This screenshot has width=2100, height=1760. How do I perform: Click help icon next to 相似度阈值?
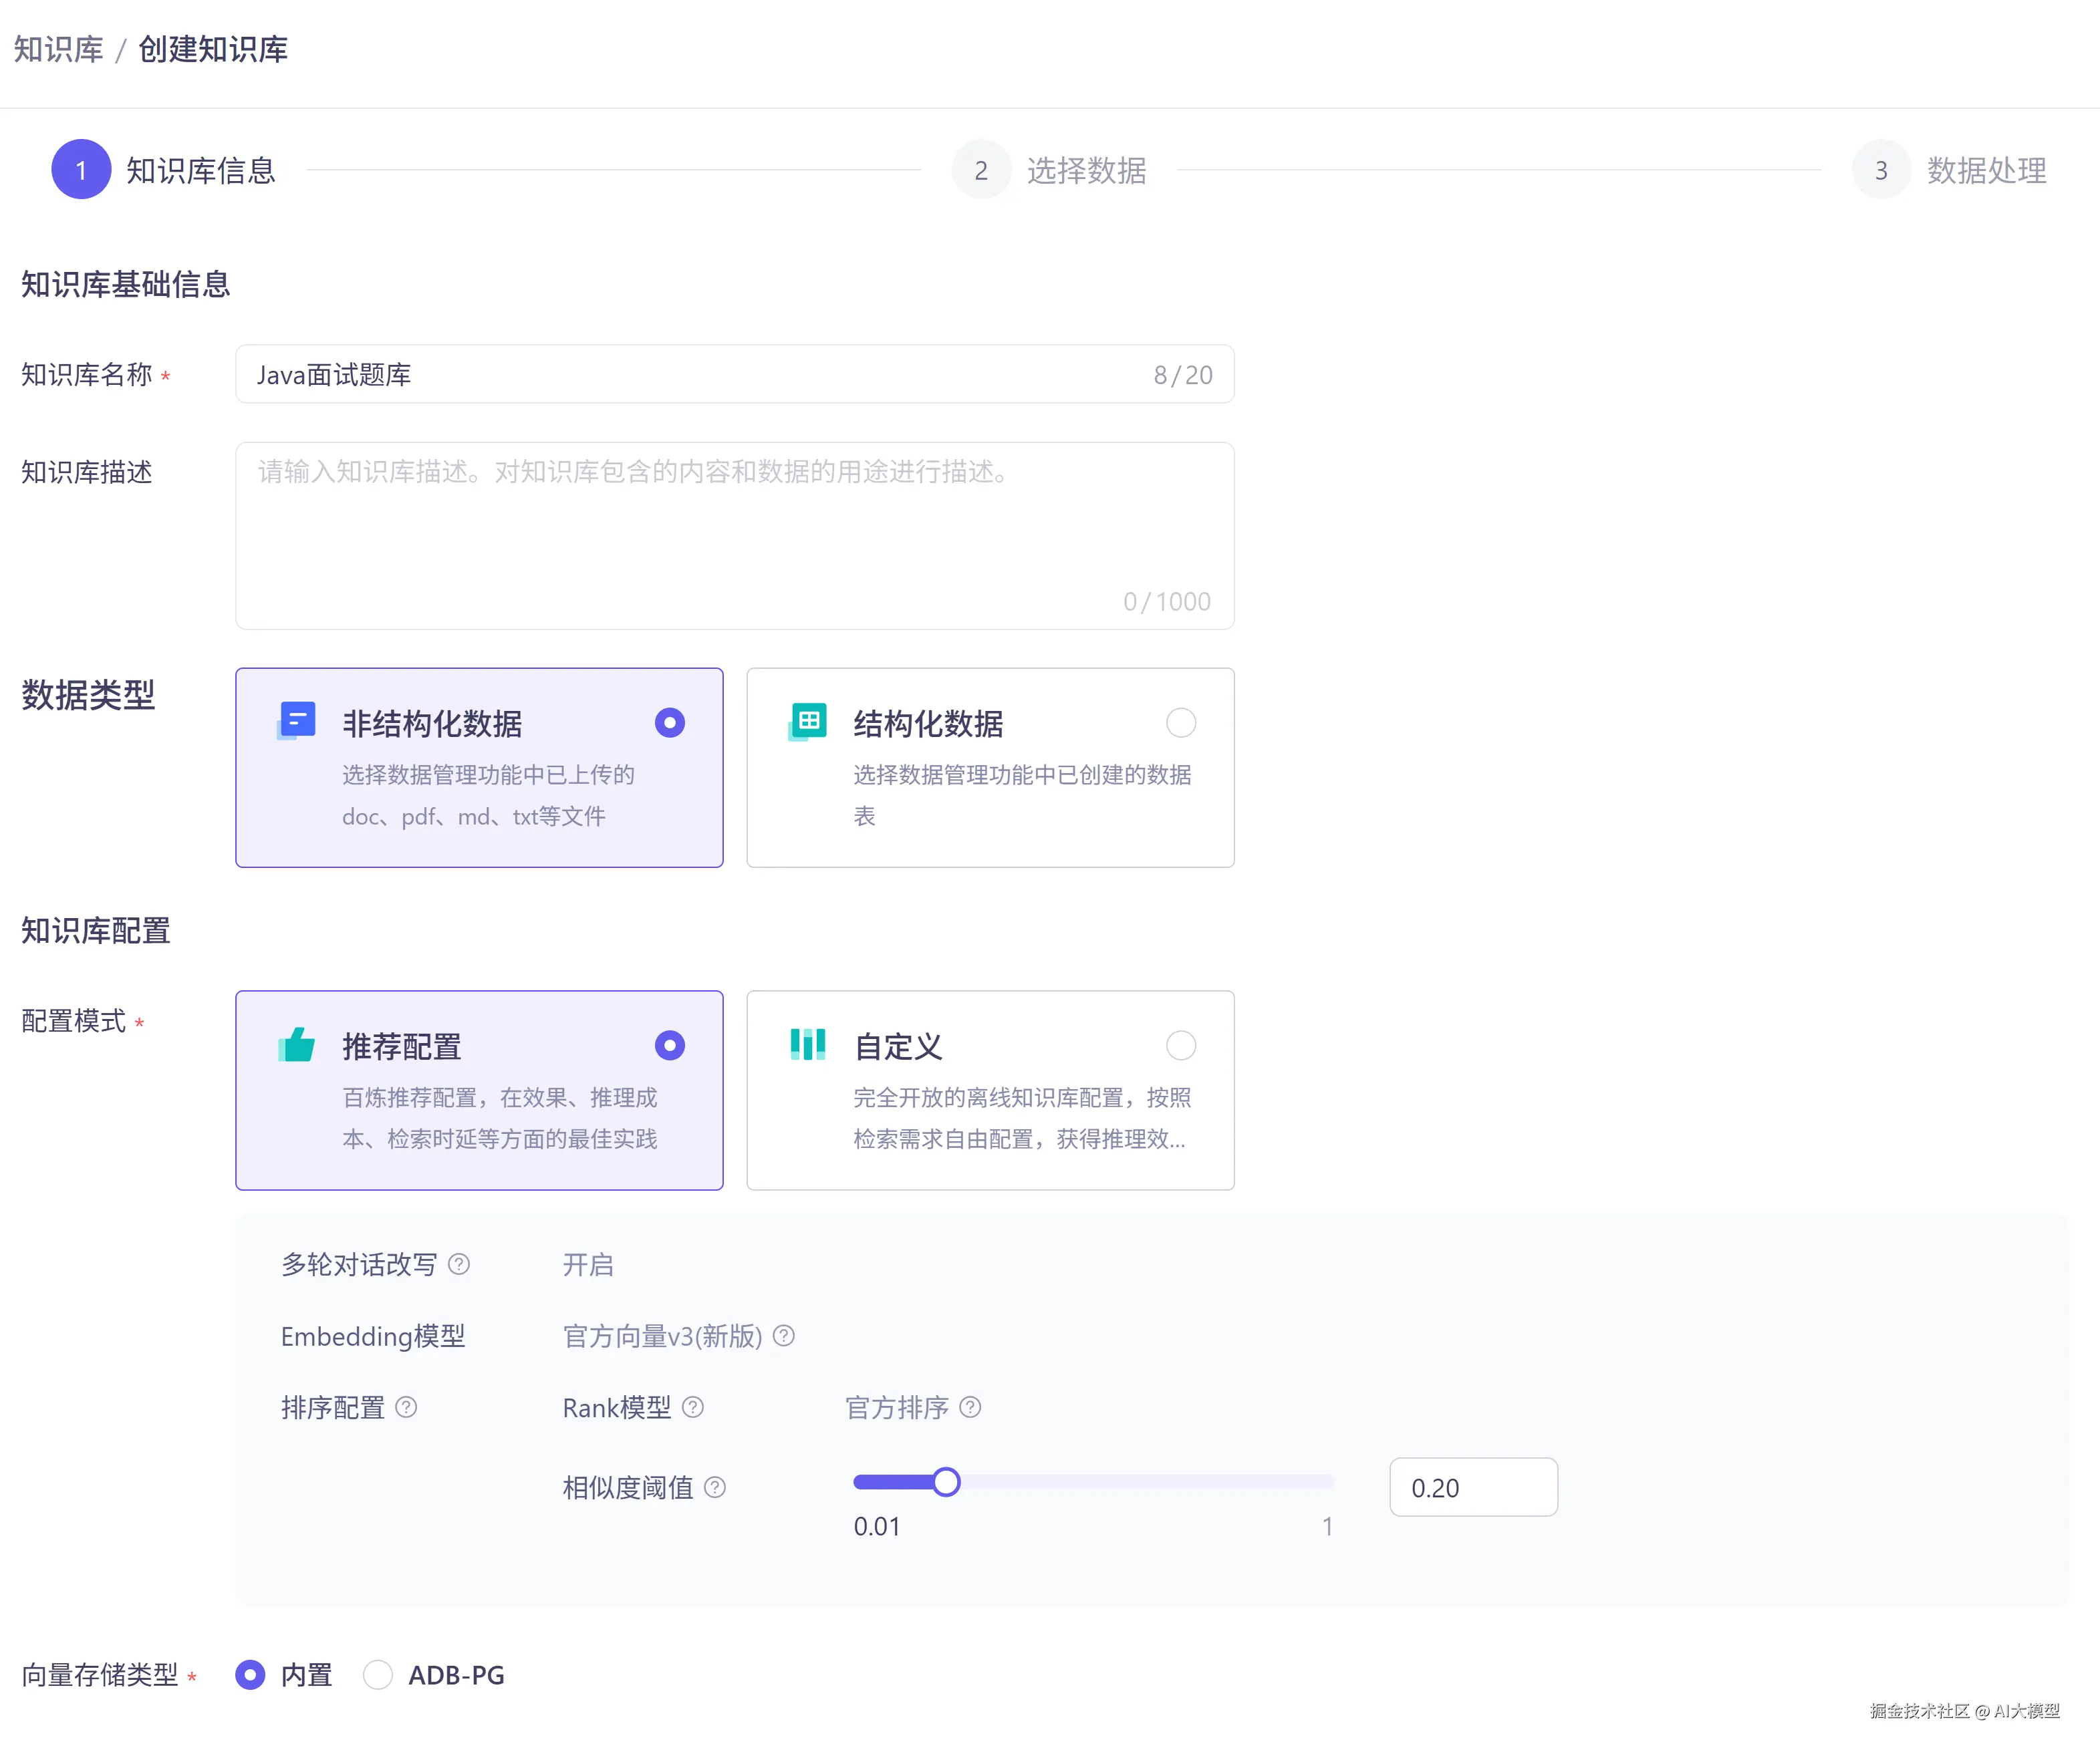tap(715, 1487)
